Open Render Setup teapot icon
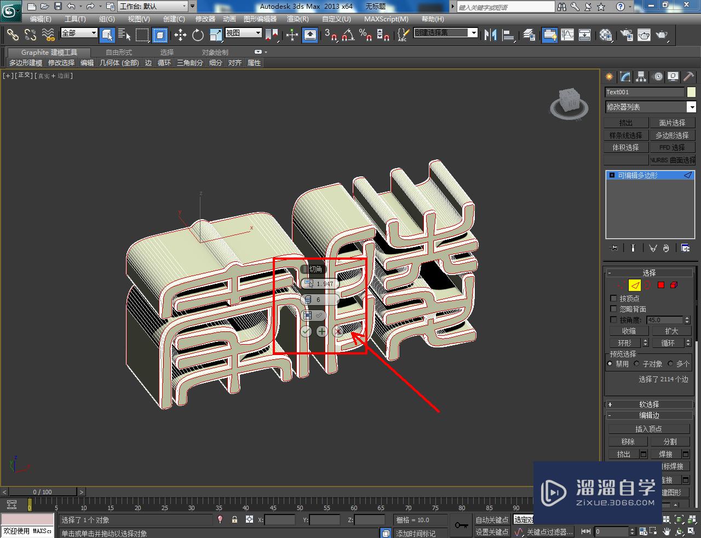Viewport: 701px width, 538px height. (627, 35)
